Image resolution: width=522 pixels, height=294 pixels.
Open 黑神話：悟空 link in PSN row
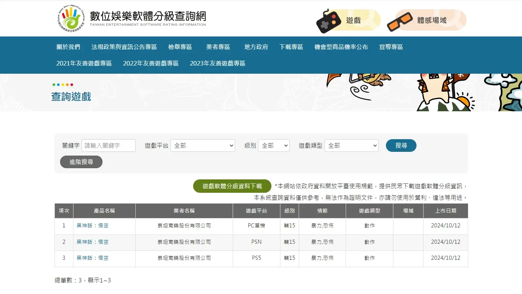pos(92,242)
